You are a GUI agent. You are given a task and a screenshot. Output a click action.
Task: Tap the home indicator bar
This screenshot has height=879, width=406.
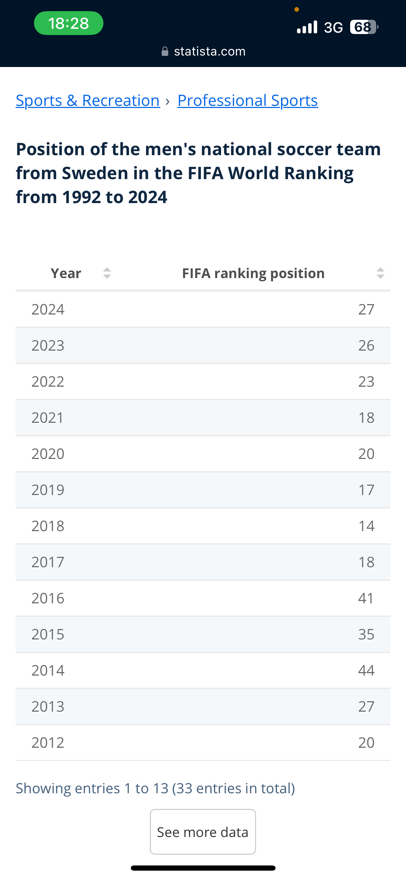(x=203, y=868)
